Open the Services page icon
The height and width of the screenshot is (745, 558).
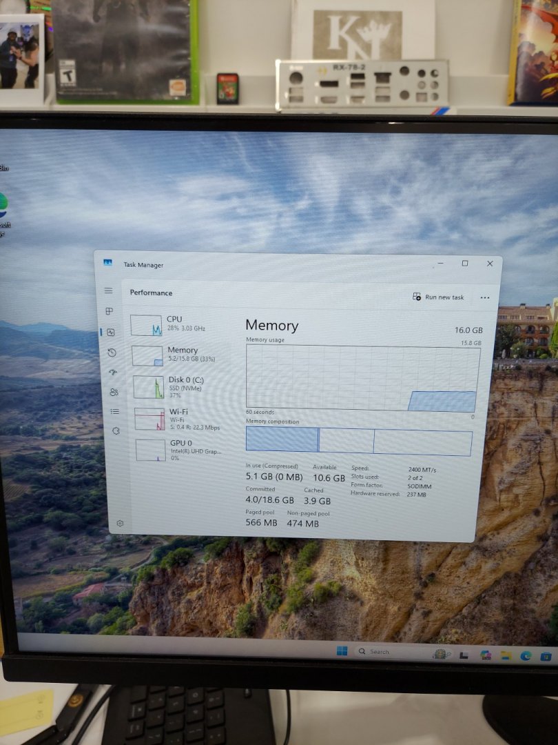pyautogui.click(x=116, y=430)
